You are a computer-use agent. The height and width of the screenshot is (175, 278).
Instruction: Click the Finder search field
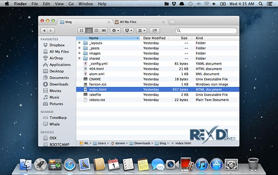pyautogui.click(x=206, y=31)
